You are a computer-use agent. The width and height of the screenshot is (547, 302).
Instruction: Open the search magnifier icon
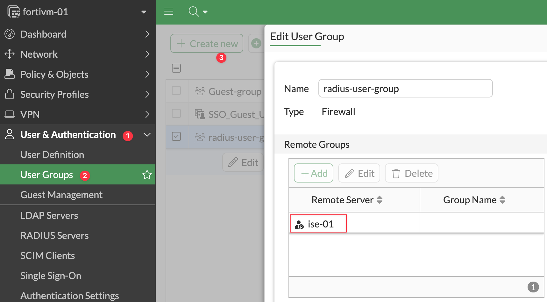[194, 11]
